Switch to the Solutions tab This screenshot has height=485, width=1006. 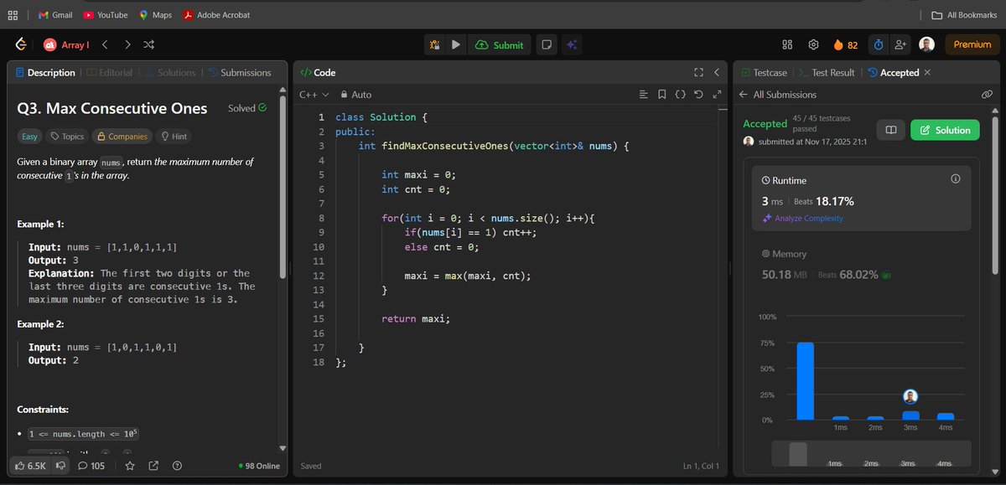(171, 73)
